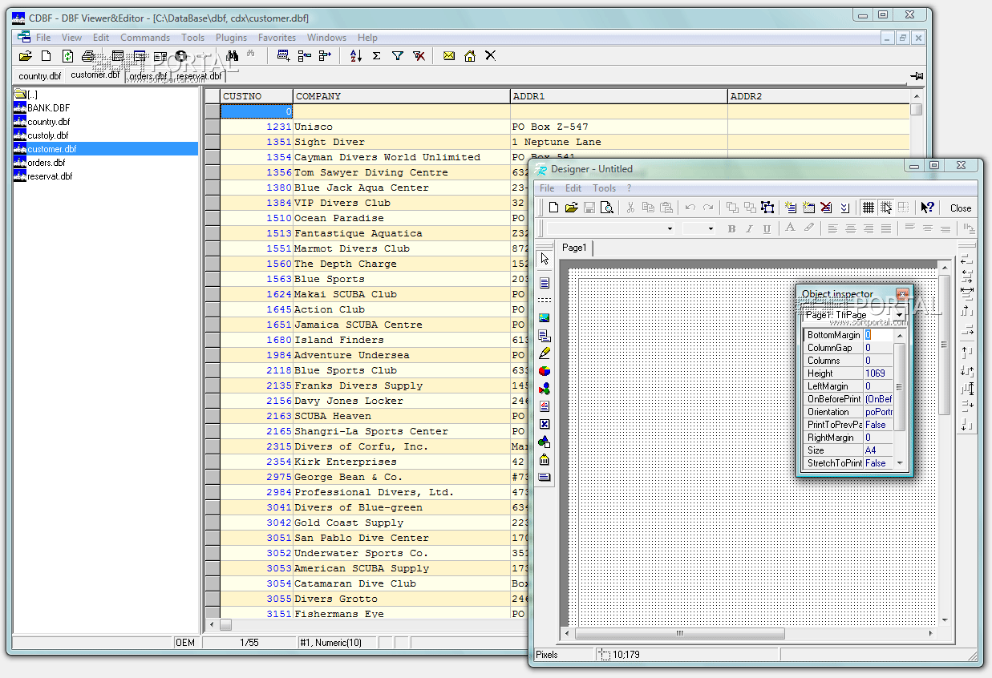Click the highlight color pen icon

tap(808, 228)
